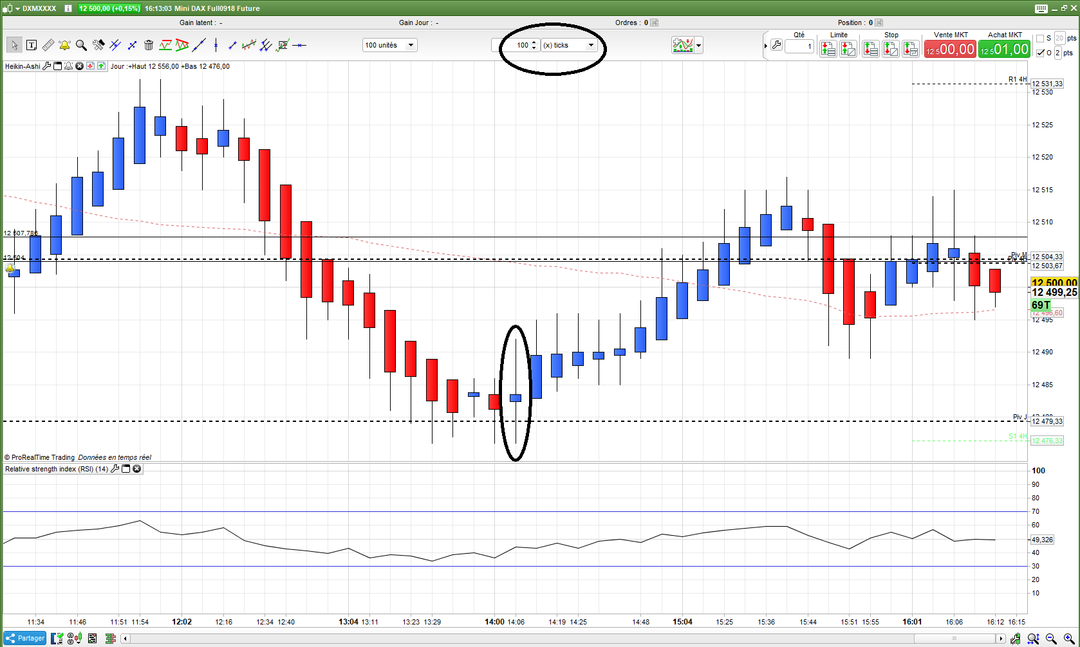Activate the magnifying glass zoom tool

[81, 45]
